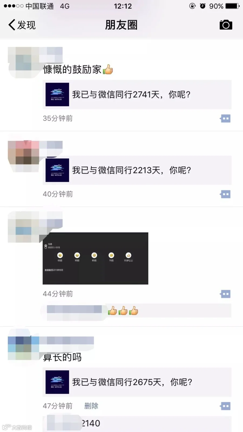243x432 pixels.
Task: Tap link thumbnail icon in 2213天 card
Action: click(x=57, y=170)
